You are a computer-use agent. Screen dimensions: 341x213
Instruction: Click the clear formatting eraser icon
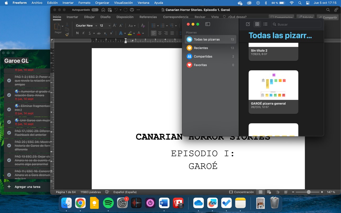coord(143,25)
